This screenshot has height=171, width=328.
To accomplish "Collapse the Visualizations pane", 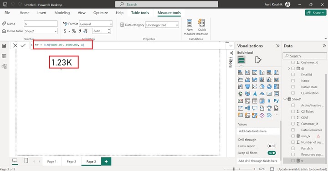I will (x=277, y=46).
